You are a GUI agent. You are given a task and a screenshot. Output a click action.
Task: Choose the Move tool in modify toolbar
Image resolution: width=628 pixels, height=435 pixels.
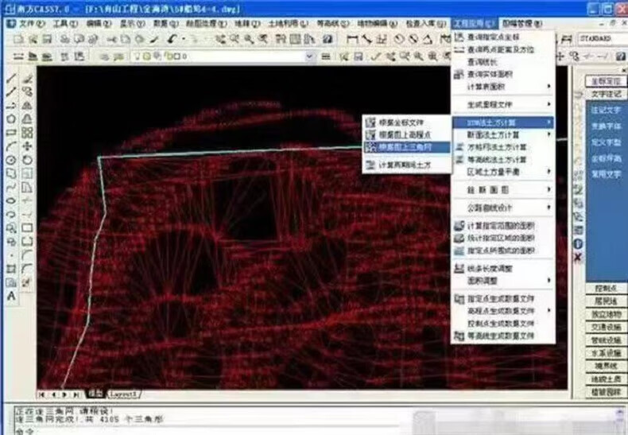pyautogui.click(x=27, y=146)
